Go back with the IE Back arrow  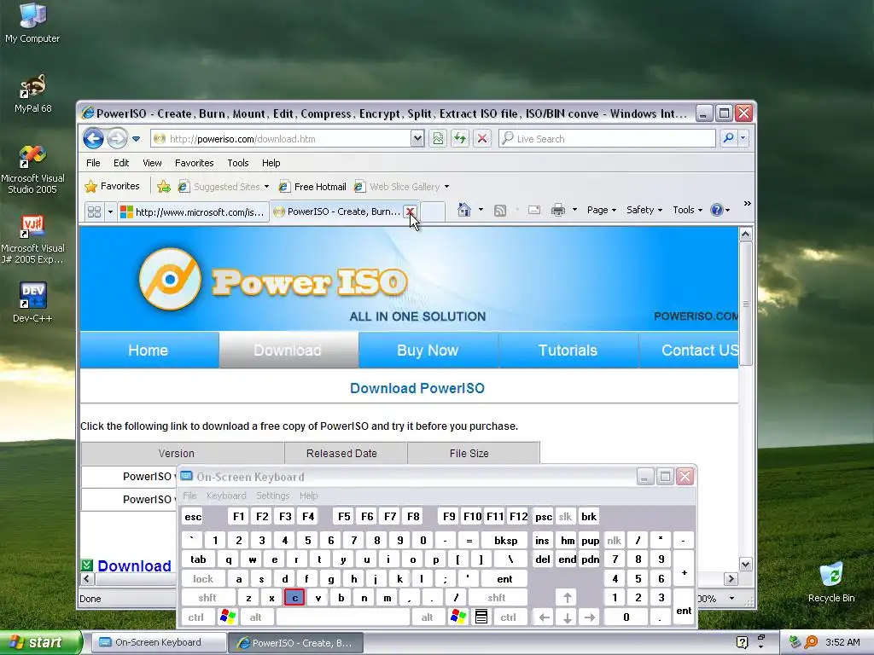point(93,138)
